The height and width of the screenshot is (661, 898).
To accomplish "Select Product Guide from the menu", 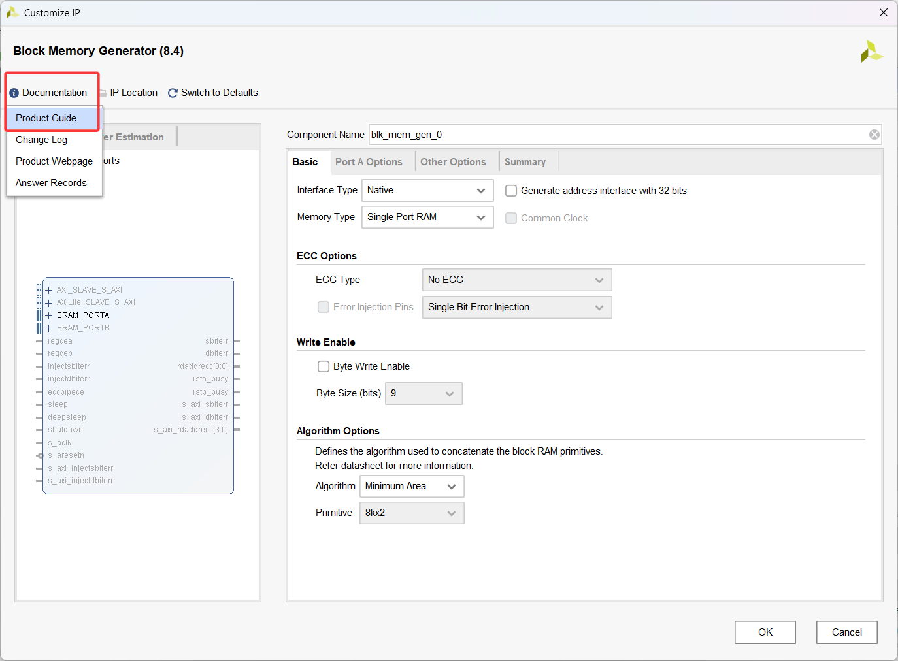I will point(52,118).
